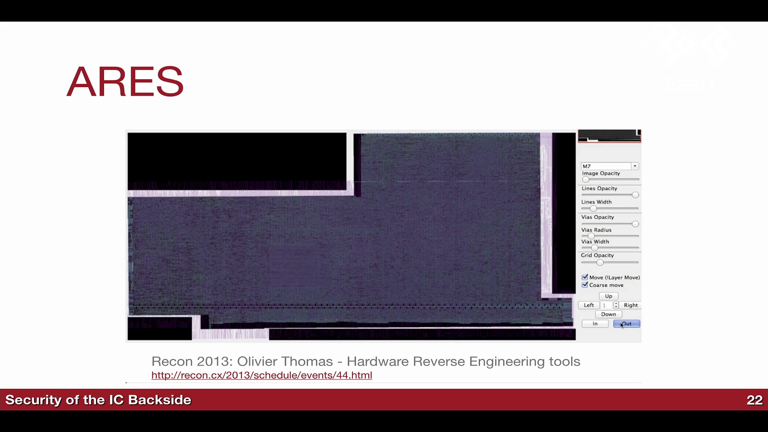Click the In zoom button
768x432 pixels.
(595, 324)
